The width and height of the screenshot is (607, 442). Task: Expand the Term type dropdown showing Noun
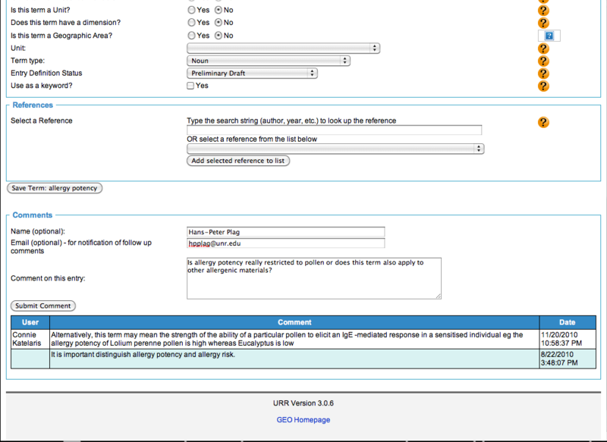[268, 61]
